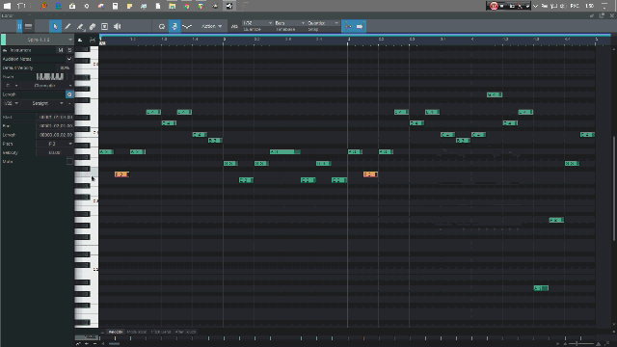Viewport: 617px width, 347px height.
Task: Open the Spire track name dropdown
Action: click(x=40, y=40)
